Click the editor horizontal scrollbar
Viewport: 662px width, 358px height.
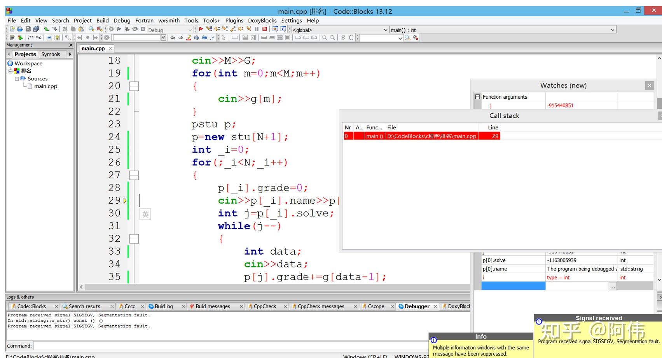click(272, 287)
